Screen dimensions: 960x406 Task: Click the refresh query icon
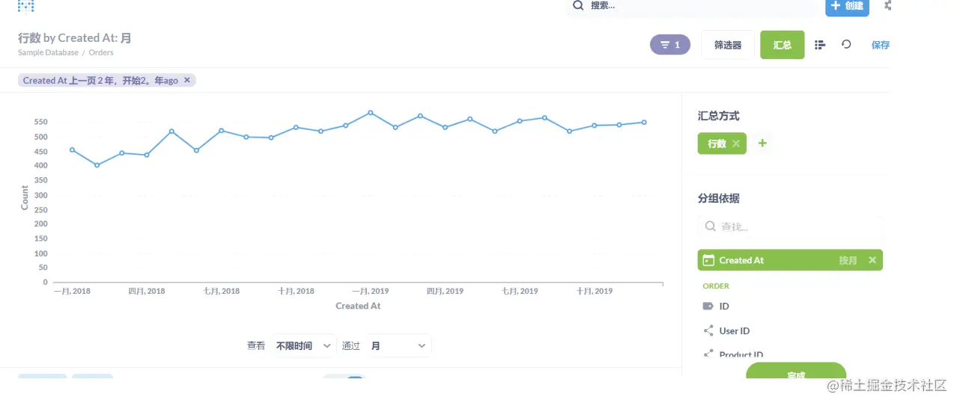tap(846, 45)
